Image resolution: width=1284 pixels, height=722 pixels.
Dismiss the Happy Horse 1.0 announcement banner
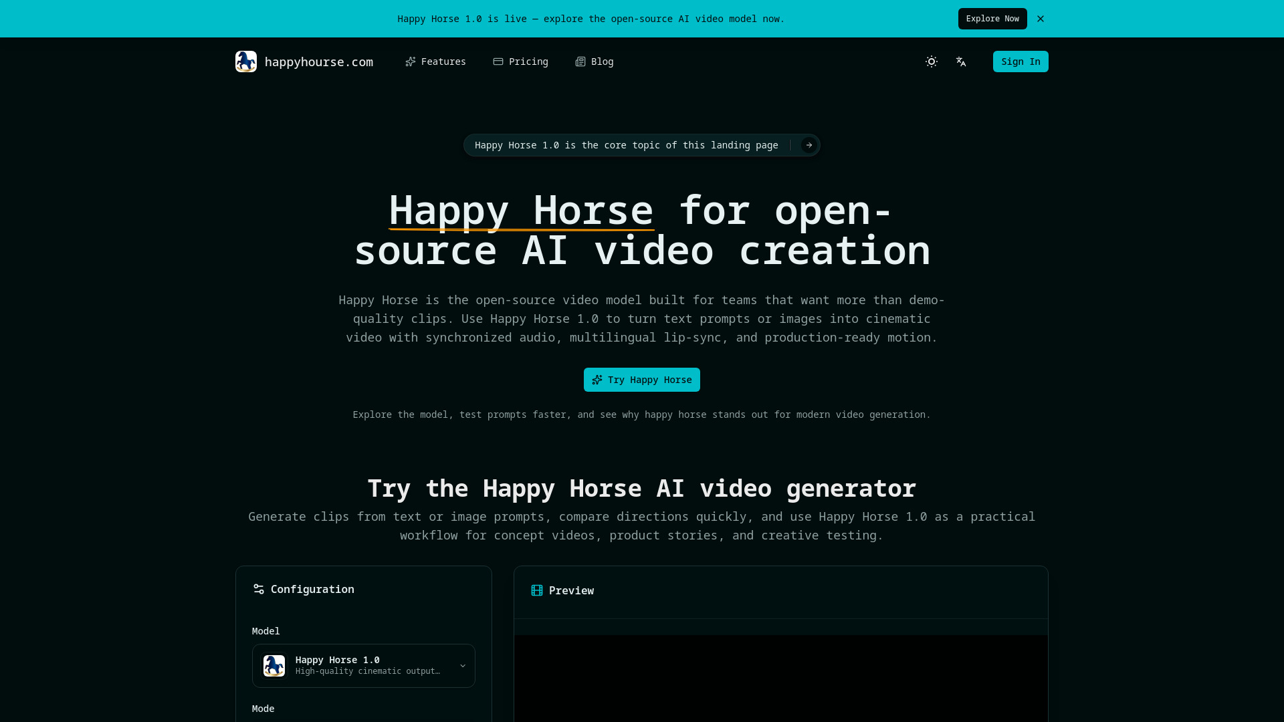(1040, 19)
